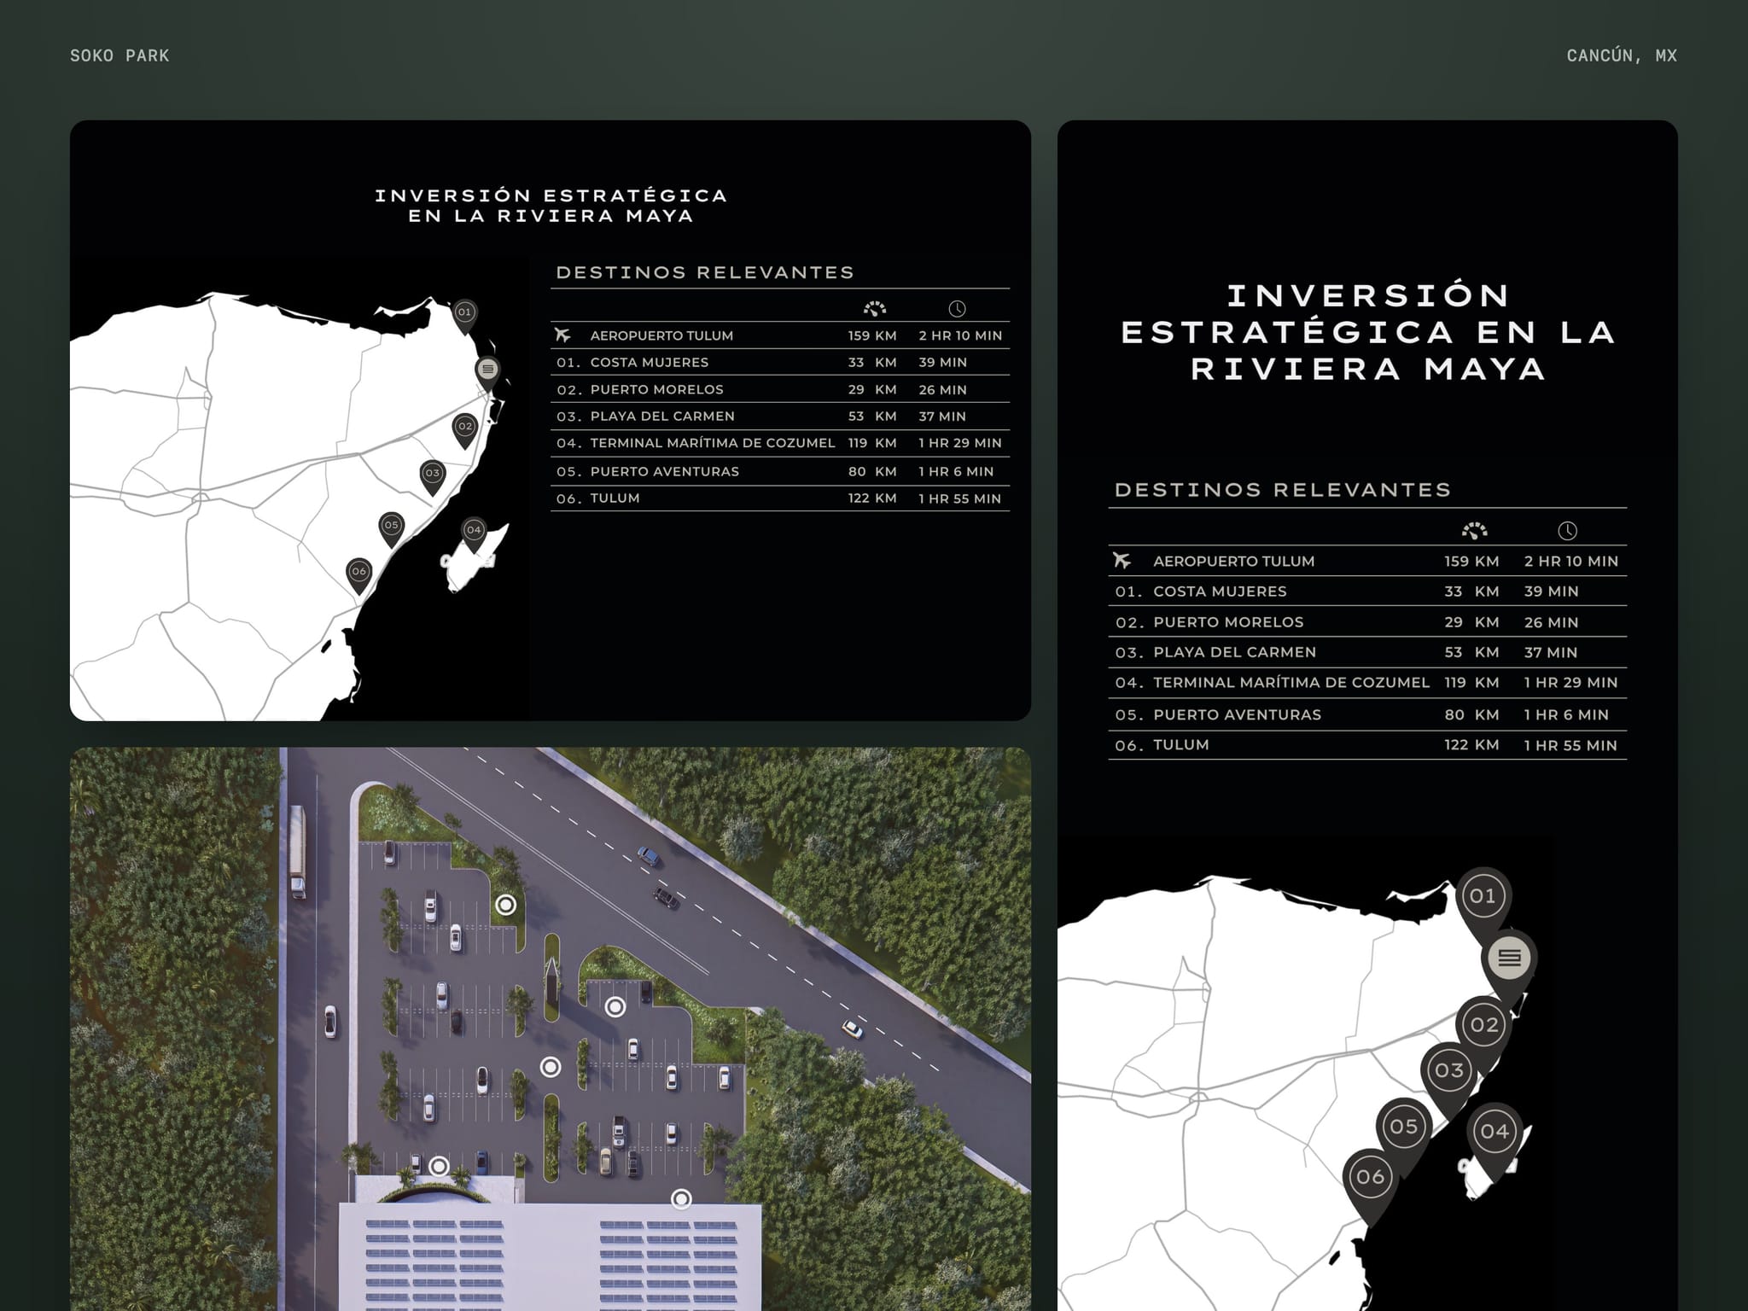Screen dimensions: 1748x1311
Task: Click the left card's DESTINOS RELEVANTES heading
Action: tap(705, 272)
